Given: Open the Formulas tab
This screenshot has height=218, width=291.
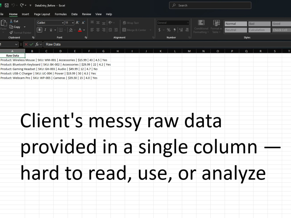Looking at the screenshot, I should [x=61, y=14].
